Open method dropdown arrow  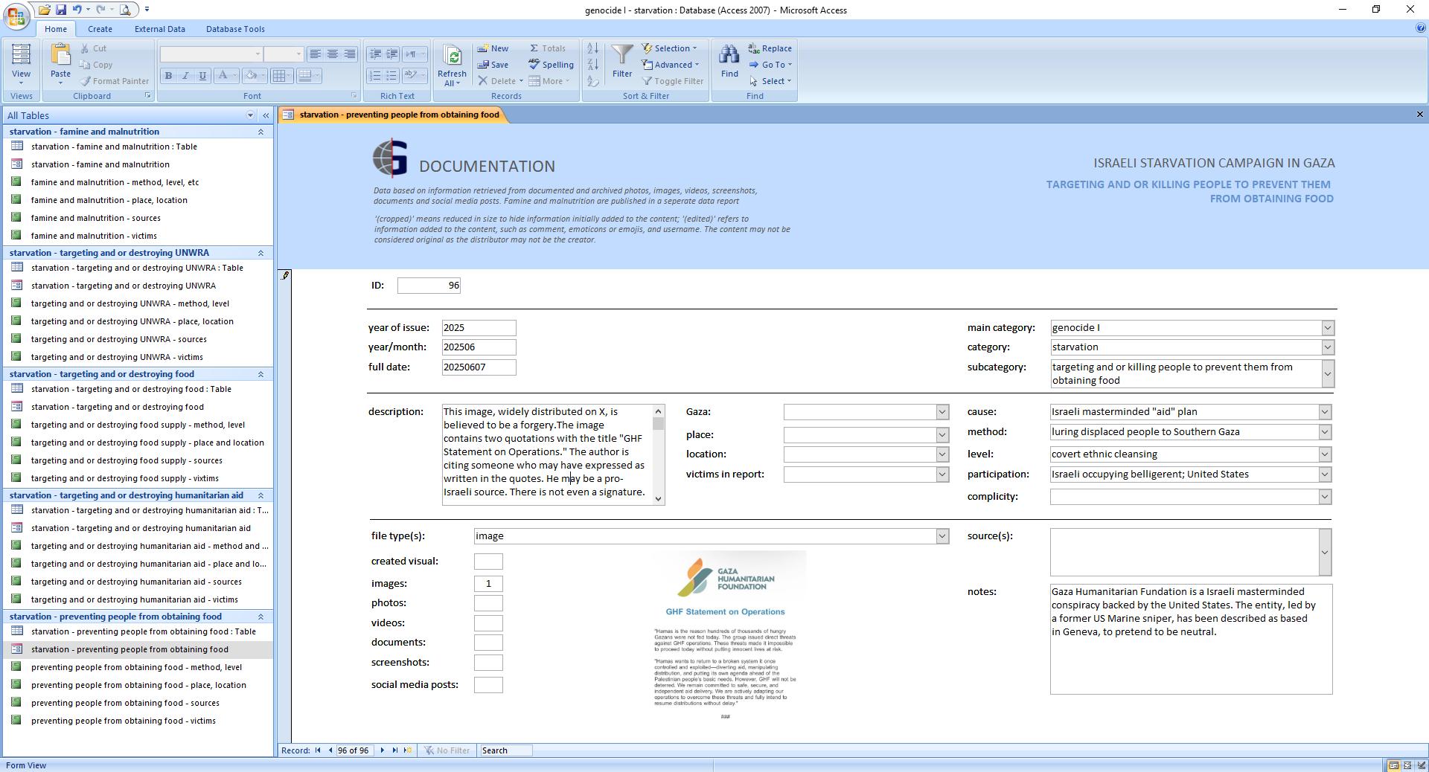1325,432
